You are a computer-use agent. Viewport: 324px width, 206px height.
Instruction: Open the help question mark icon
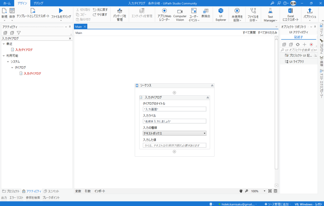coord(285,3)
